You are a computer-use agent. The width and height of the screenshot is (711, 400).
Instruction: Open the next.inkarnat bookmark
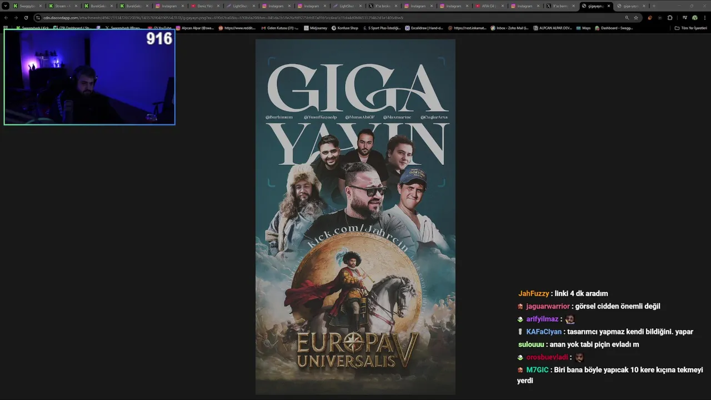[x=467, y=28]
